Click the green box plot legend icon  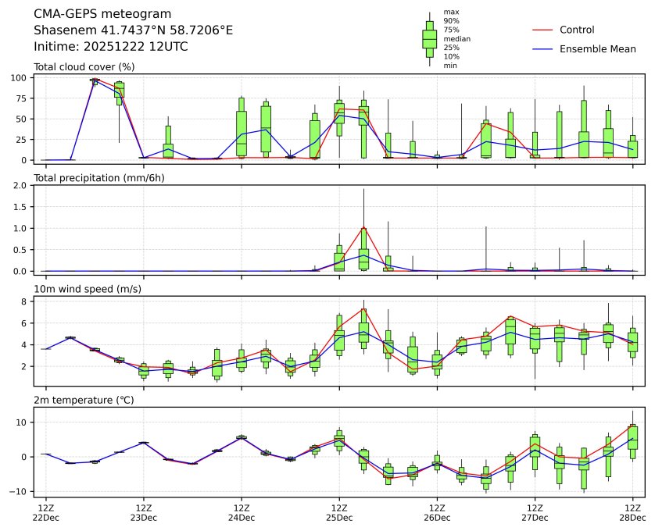click(429, 38)
